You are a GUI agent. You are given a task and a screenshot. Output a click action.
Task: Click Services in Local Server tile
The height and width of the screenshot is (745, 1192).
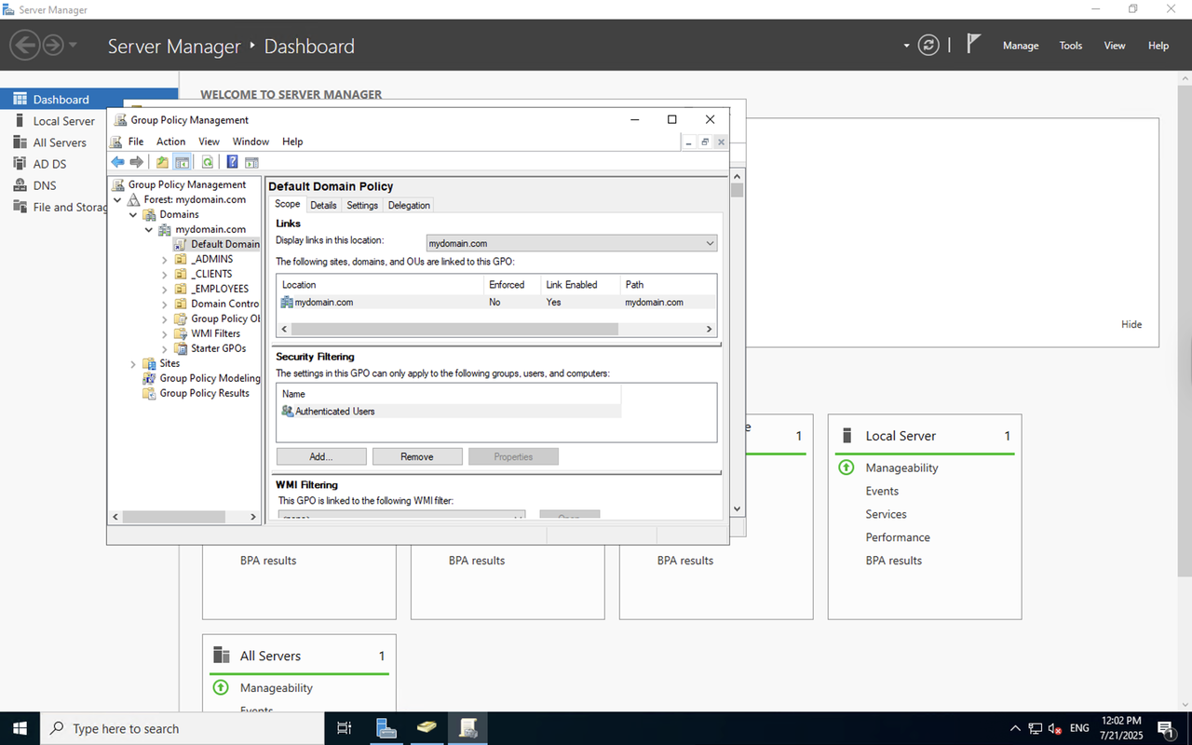tap(886, 514)
